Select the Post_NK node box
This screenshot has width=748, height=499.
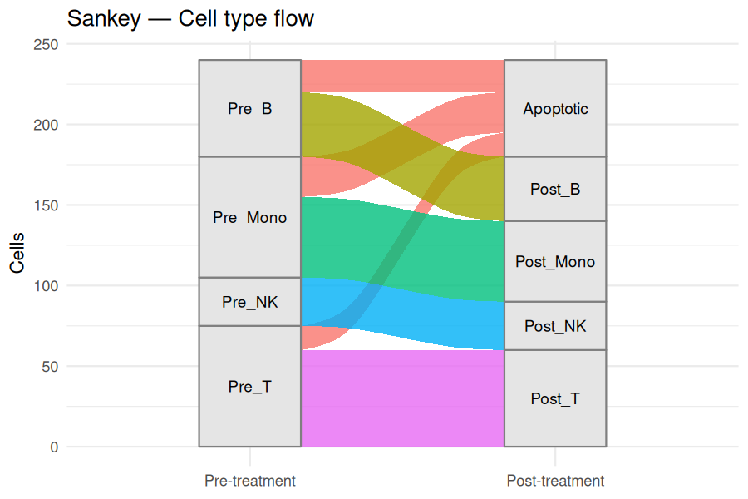point(555,326)
